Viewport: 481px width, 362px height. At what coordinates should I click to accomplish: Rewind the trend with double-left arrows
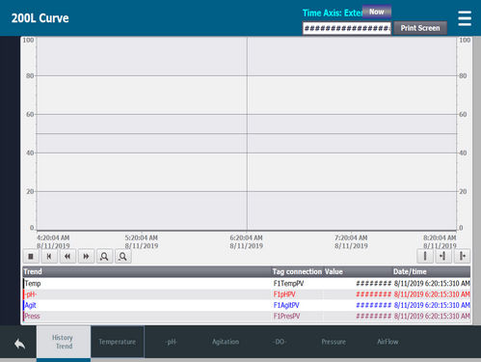pos(67,257)
